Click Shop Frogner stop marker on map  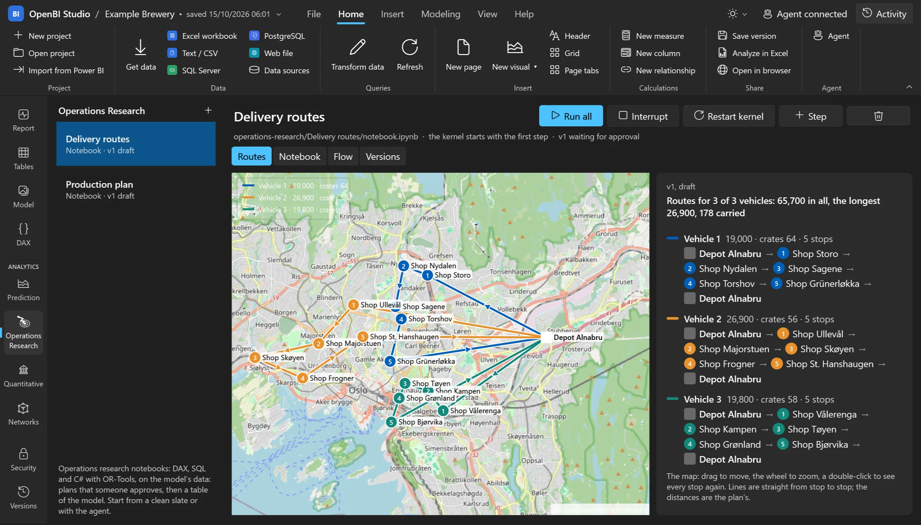point(302,378)
